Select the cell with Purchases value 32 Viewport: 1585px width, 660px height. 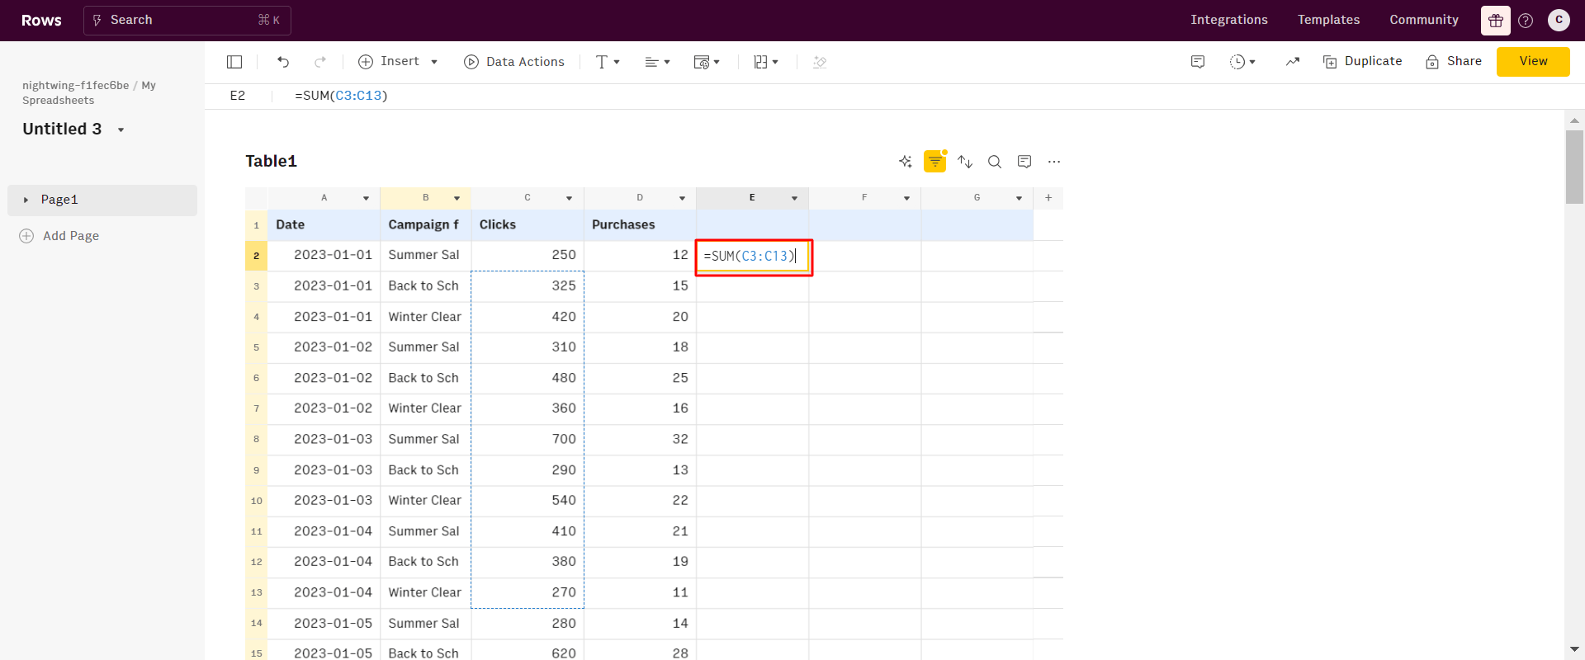coord(640,439)
